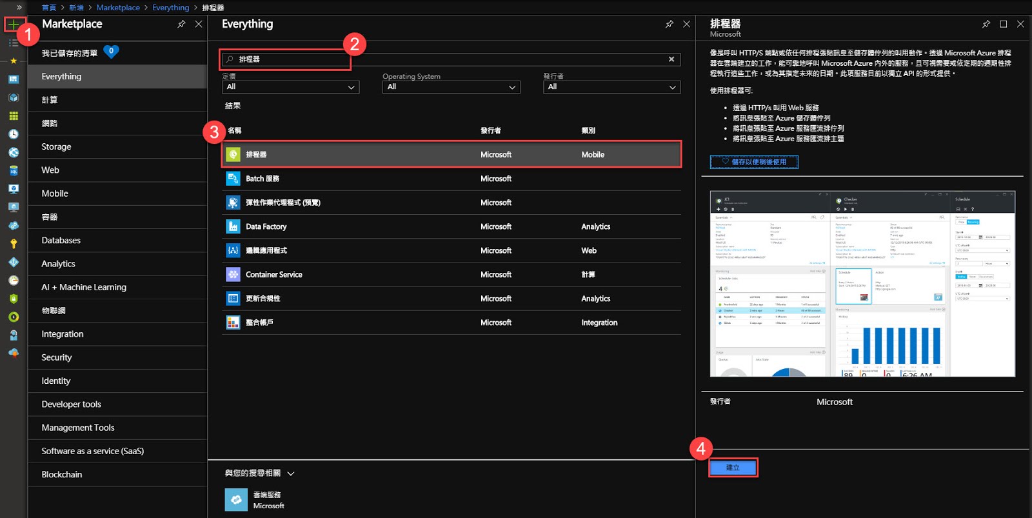1032x518 pixels.
Task: Pin the 排程器 detail blade
Action: (x=986, y=24)
